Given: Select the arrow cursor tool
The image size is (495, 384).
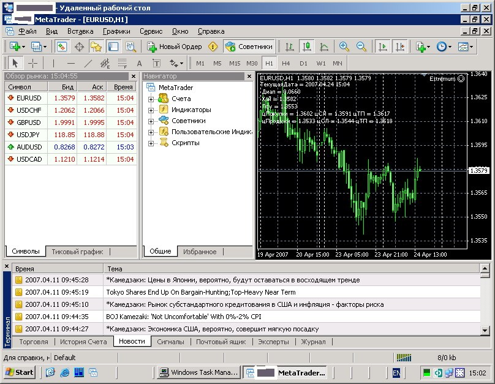Looking at the screenshot, I should click(x=15, y=64).
